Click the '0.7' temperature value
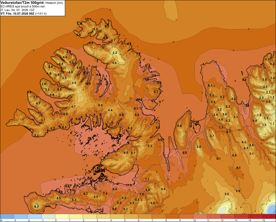 [x=36, y=207]
